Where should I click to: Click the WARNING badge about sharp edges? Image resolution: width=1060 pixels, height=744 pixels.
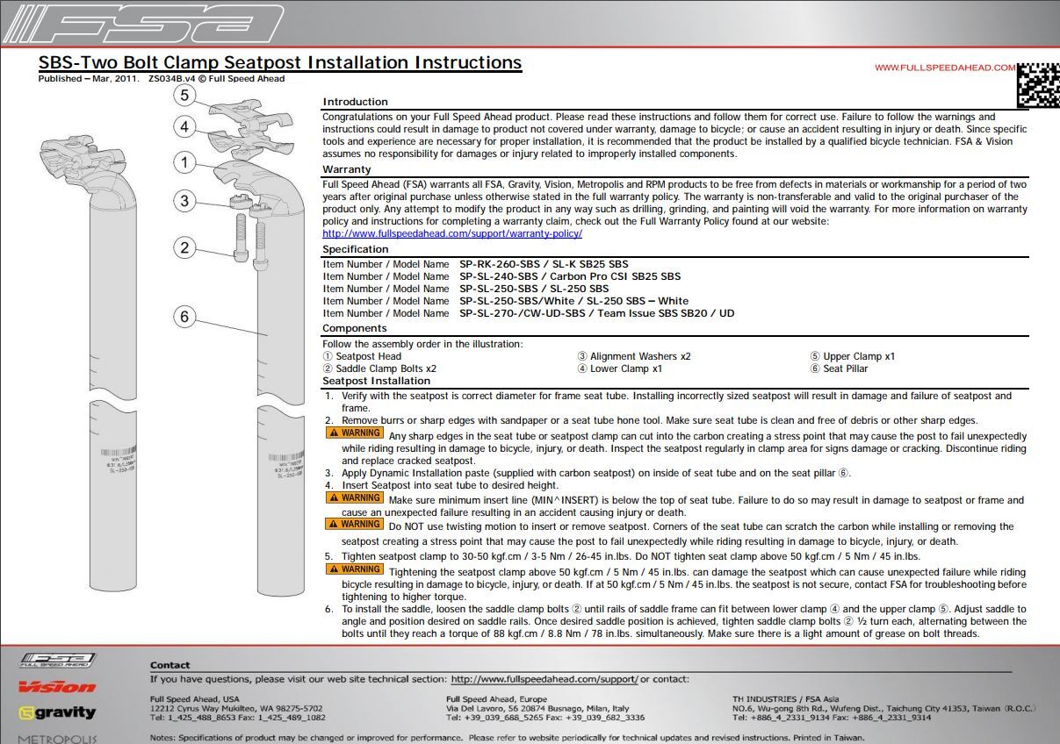(354, 433)
